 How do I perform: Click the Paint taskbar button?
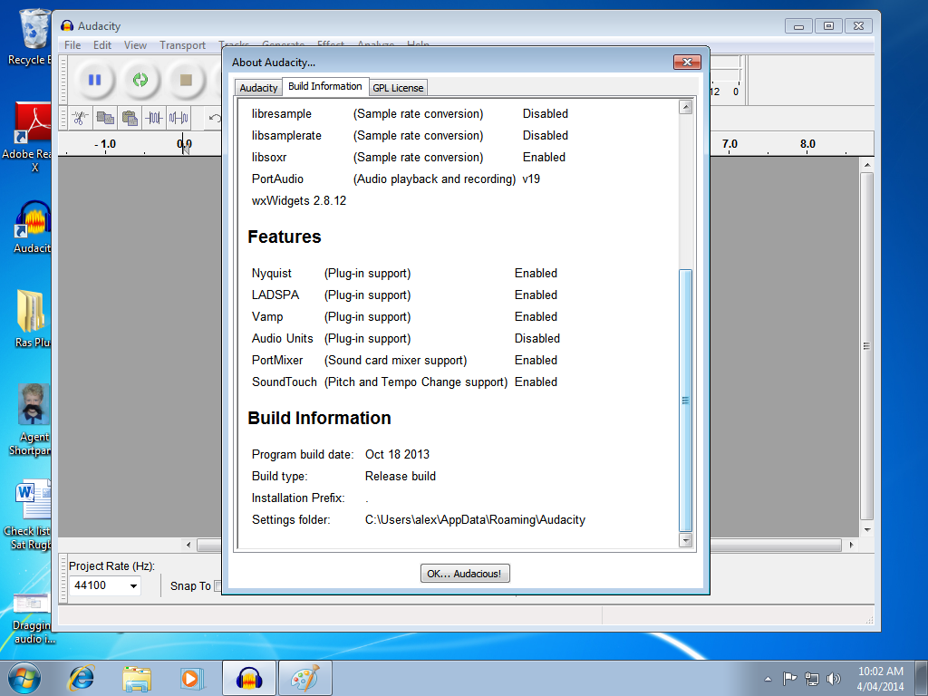point(304,678)
